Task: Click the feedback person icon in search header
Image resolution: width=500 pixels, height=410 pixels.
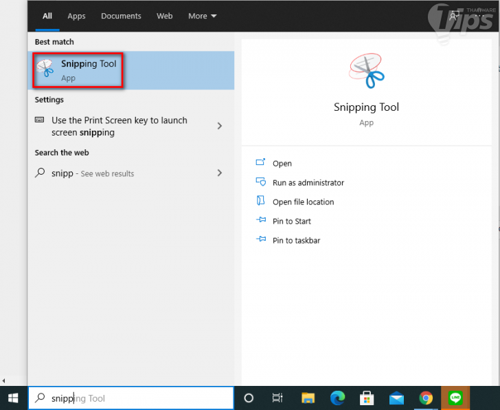Action: click(454, 16)
